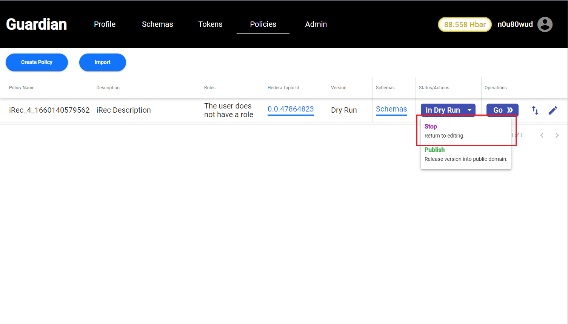The height and width of the screenshot is (324, 568).
Task: Click the Import button
Action: click(103, 62)
